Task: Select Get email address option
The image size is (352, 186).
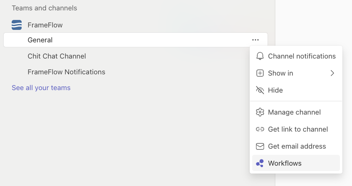Action: (296, 146)
